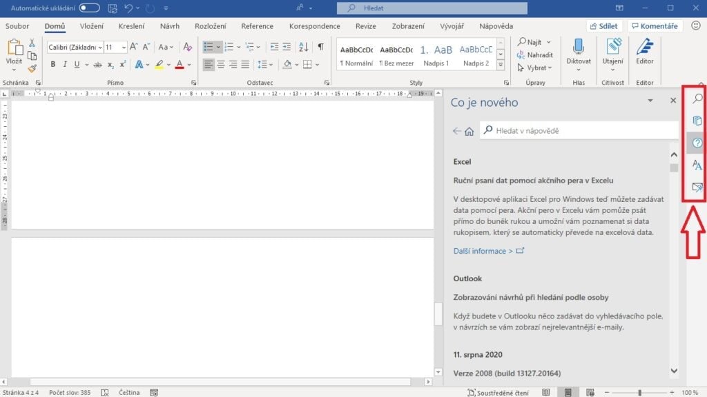
Task: Justify text alignment icon
Action: pyautogui.click(x=245, y=65)
